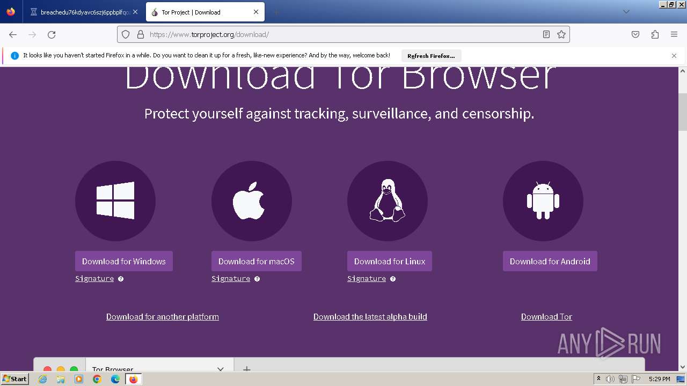Screen dimensions: 687x386
Task: Bookmark this page with the star icon
Action: tap(561, 34)
